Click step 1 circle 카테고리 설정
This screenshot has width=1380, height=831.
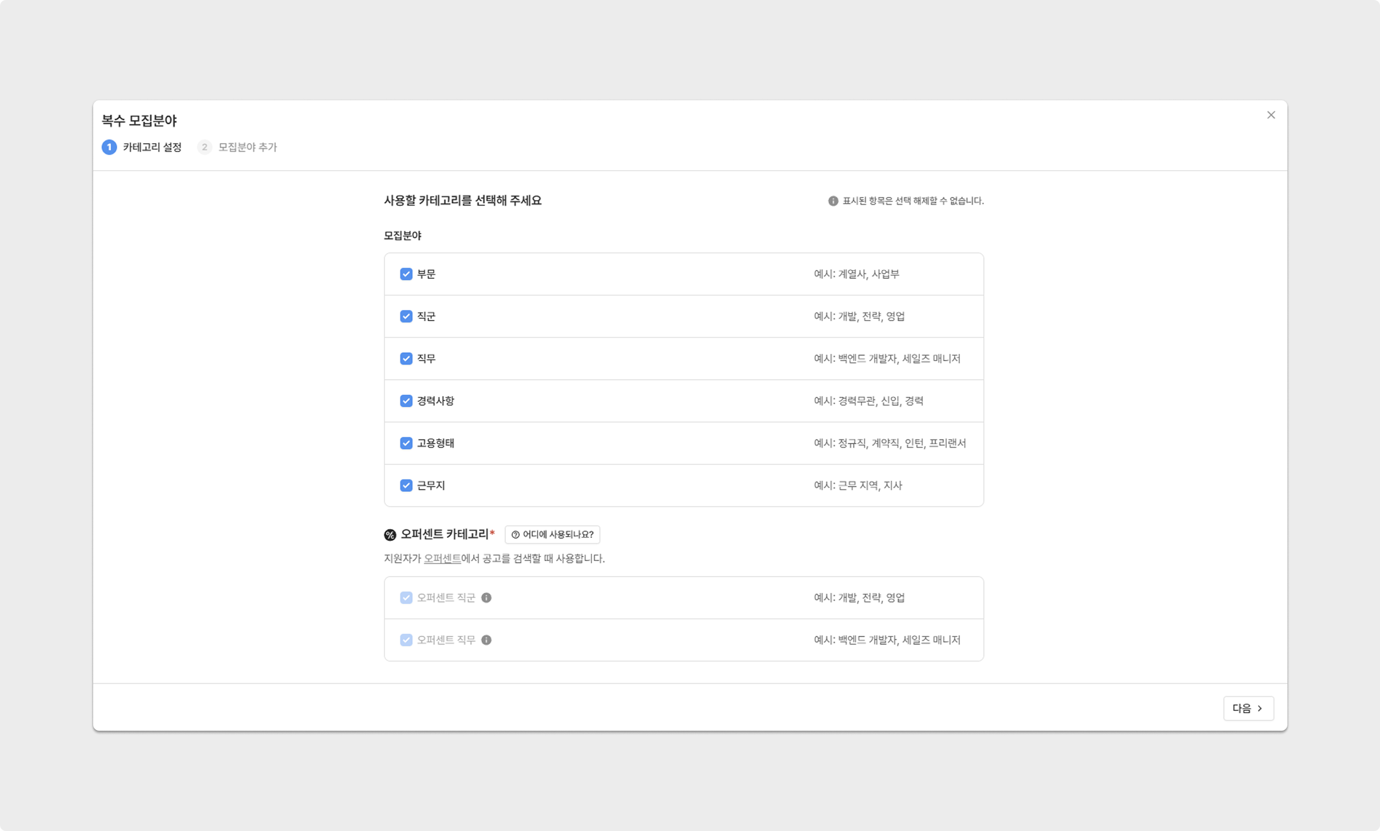tap(109, 147)
